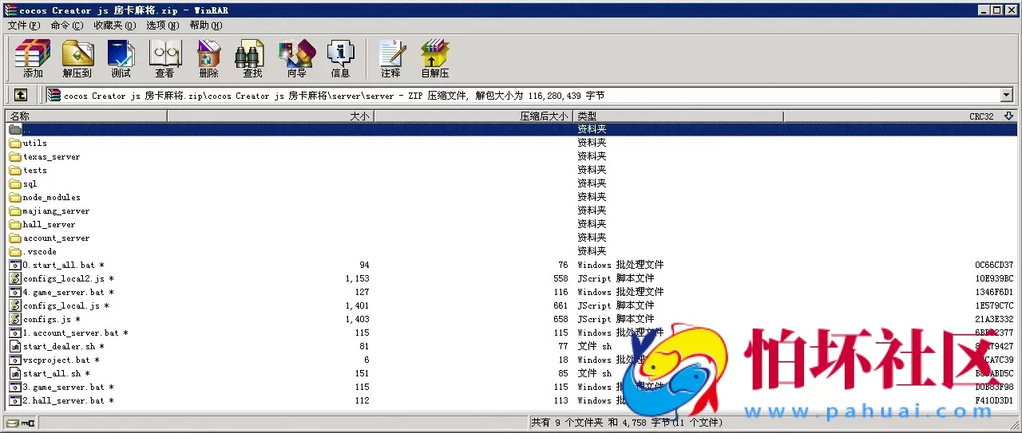Click the .vscode folder icon

pos(15,251)
